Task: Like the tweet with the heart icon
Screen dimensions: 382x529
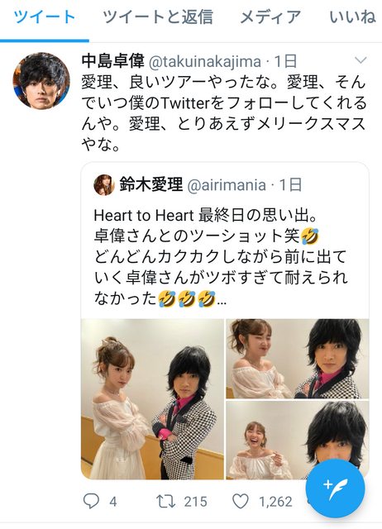Action: tap(241, 501)
